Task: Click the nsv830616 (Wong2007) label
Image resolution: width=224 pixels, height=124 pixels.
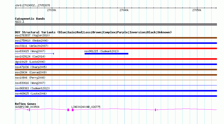Action: [x=30, y=83]
